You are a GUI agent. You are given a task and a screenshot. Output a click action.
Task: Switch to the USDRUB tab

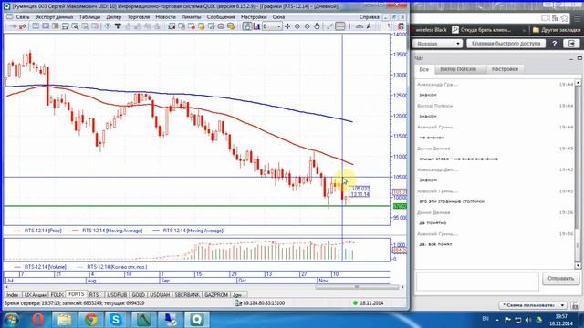pos(117,295)
